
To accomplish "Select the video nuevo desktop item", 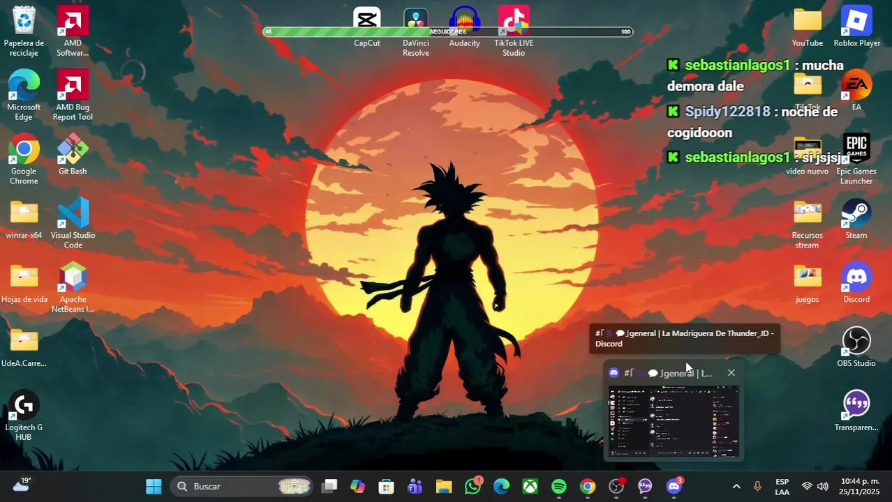I will 808,155.
